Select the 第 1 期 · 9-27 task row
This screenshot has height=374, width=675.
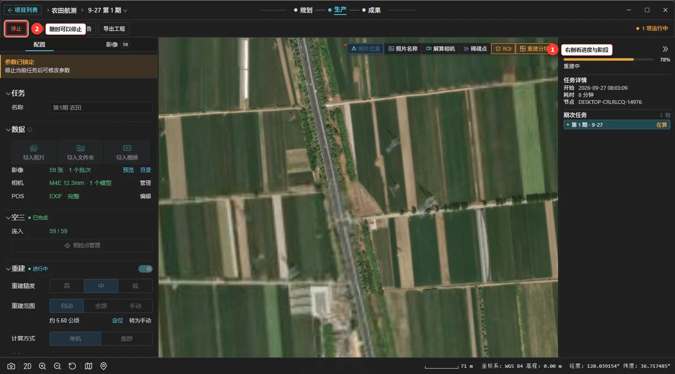coord(617,125)
